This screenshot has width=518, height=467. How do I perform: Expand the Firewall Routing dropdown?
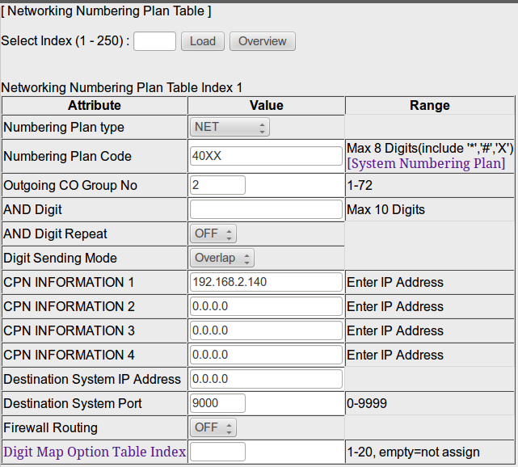pyautogui.click(x=213, y=427)
